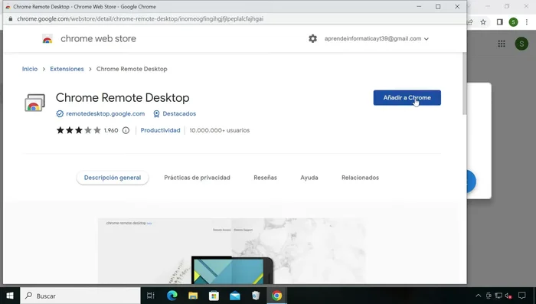Expand the aprendeinformaticayt39 account dropdown
The height and width of the screenshot is (304, 536).
coord(377,38)
